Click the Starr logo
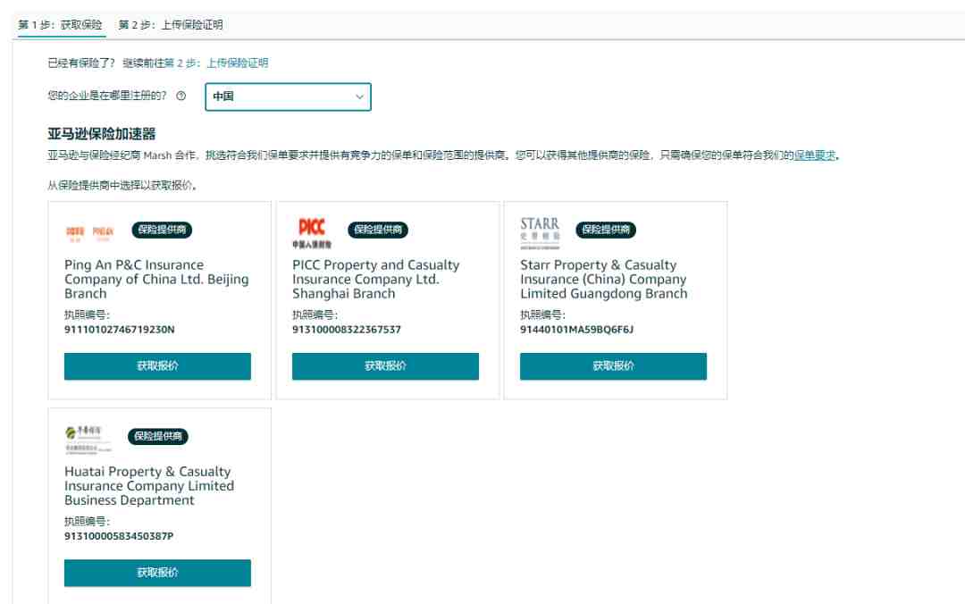This screenshot has height=604, width=965. (x=540, y=232)
